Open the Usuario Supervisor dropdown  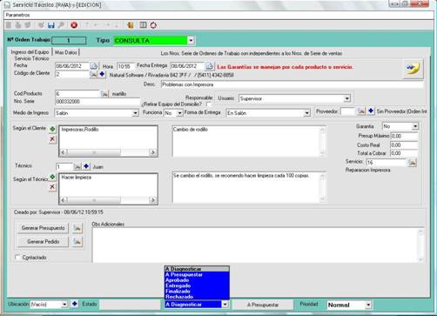click(346, 98)
